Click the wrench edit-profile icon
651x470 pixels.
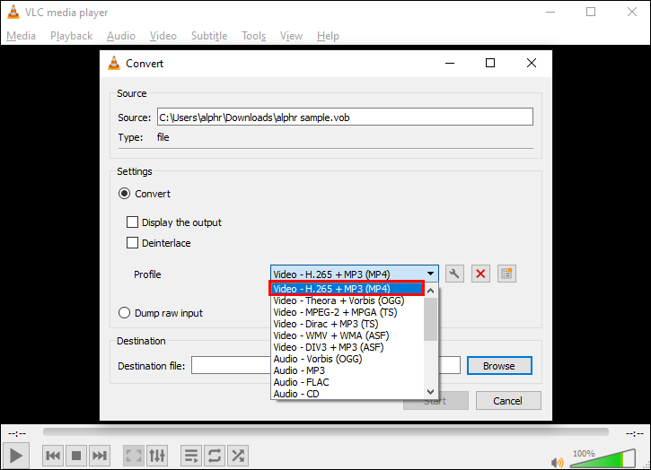454,274
